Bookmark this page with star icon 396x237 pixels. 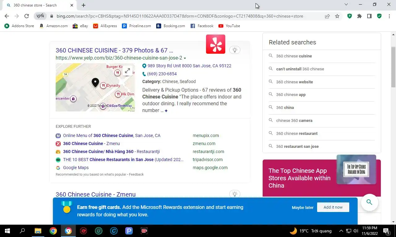[x=337, y=16]
